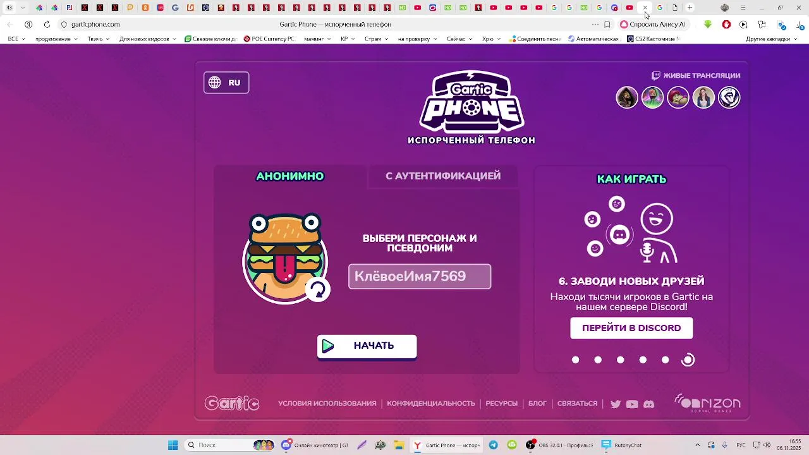Open the browser downloads icon
The width and height of the screenshot is (809, 455).
coord(799,25)
